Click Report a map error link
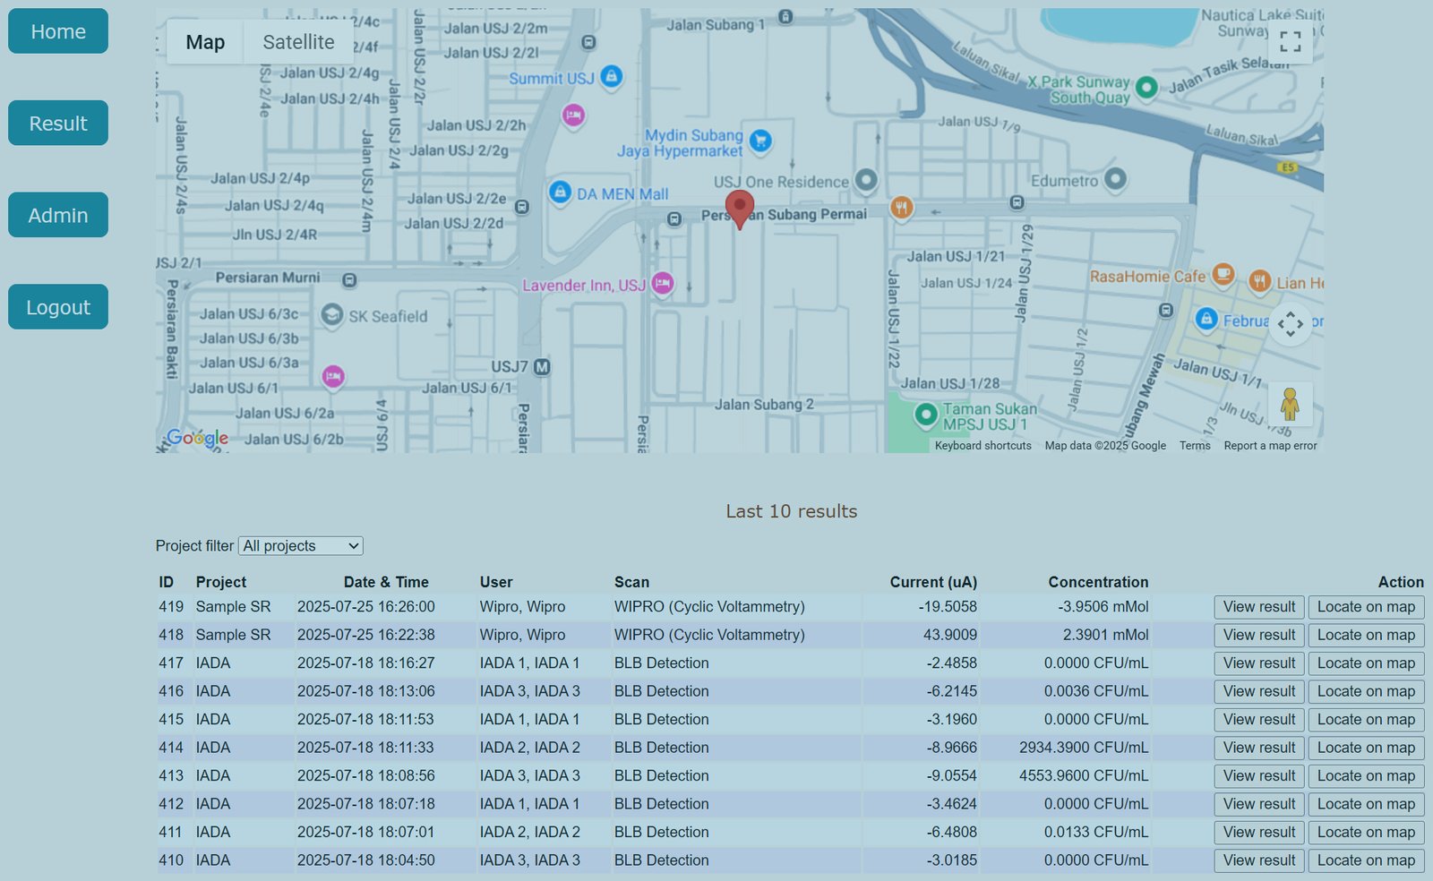Viewport: 1433px width, 881px height. click(x=1269, y=446)
